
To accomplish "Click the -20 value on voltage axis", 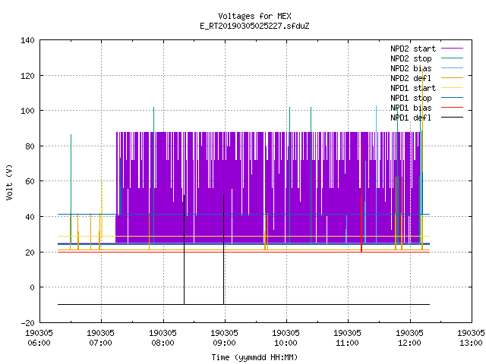I will pyautogui.click(x=27, y=323).
